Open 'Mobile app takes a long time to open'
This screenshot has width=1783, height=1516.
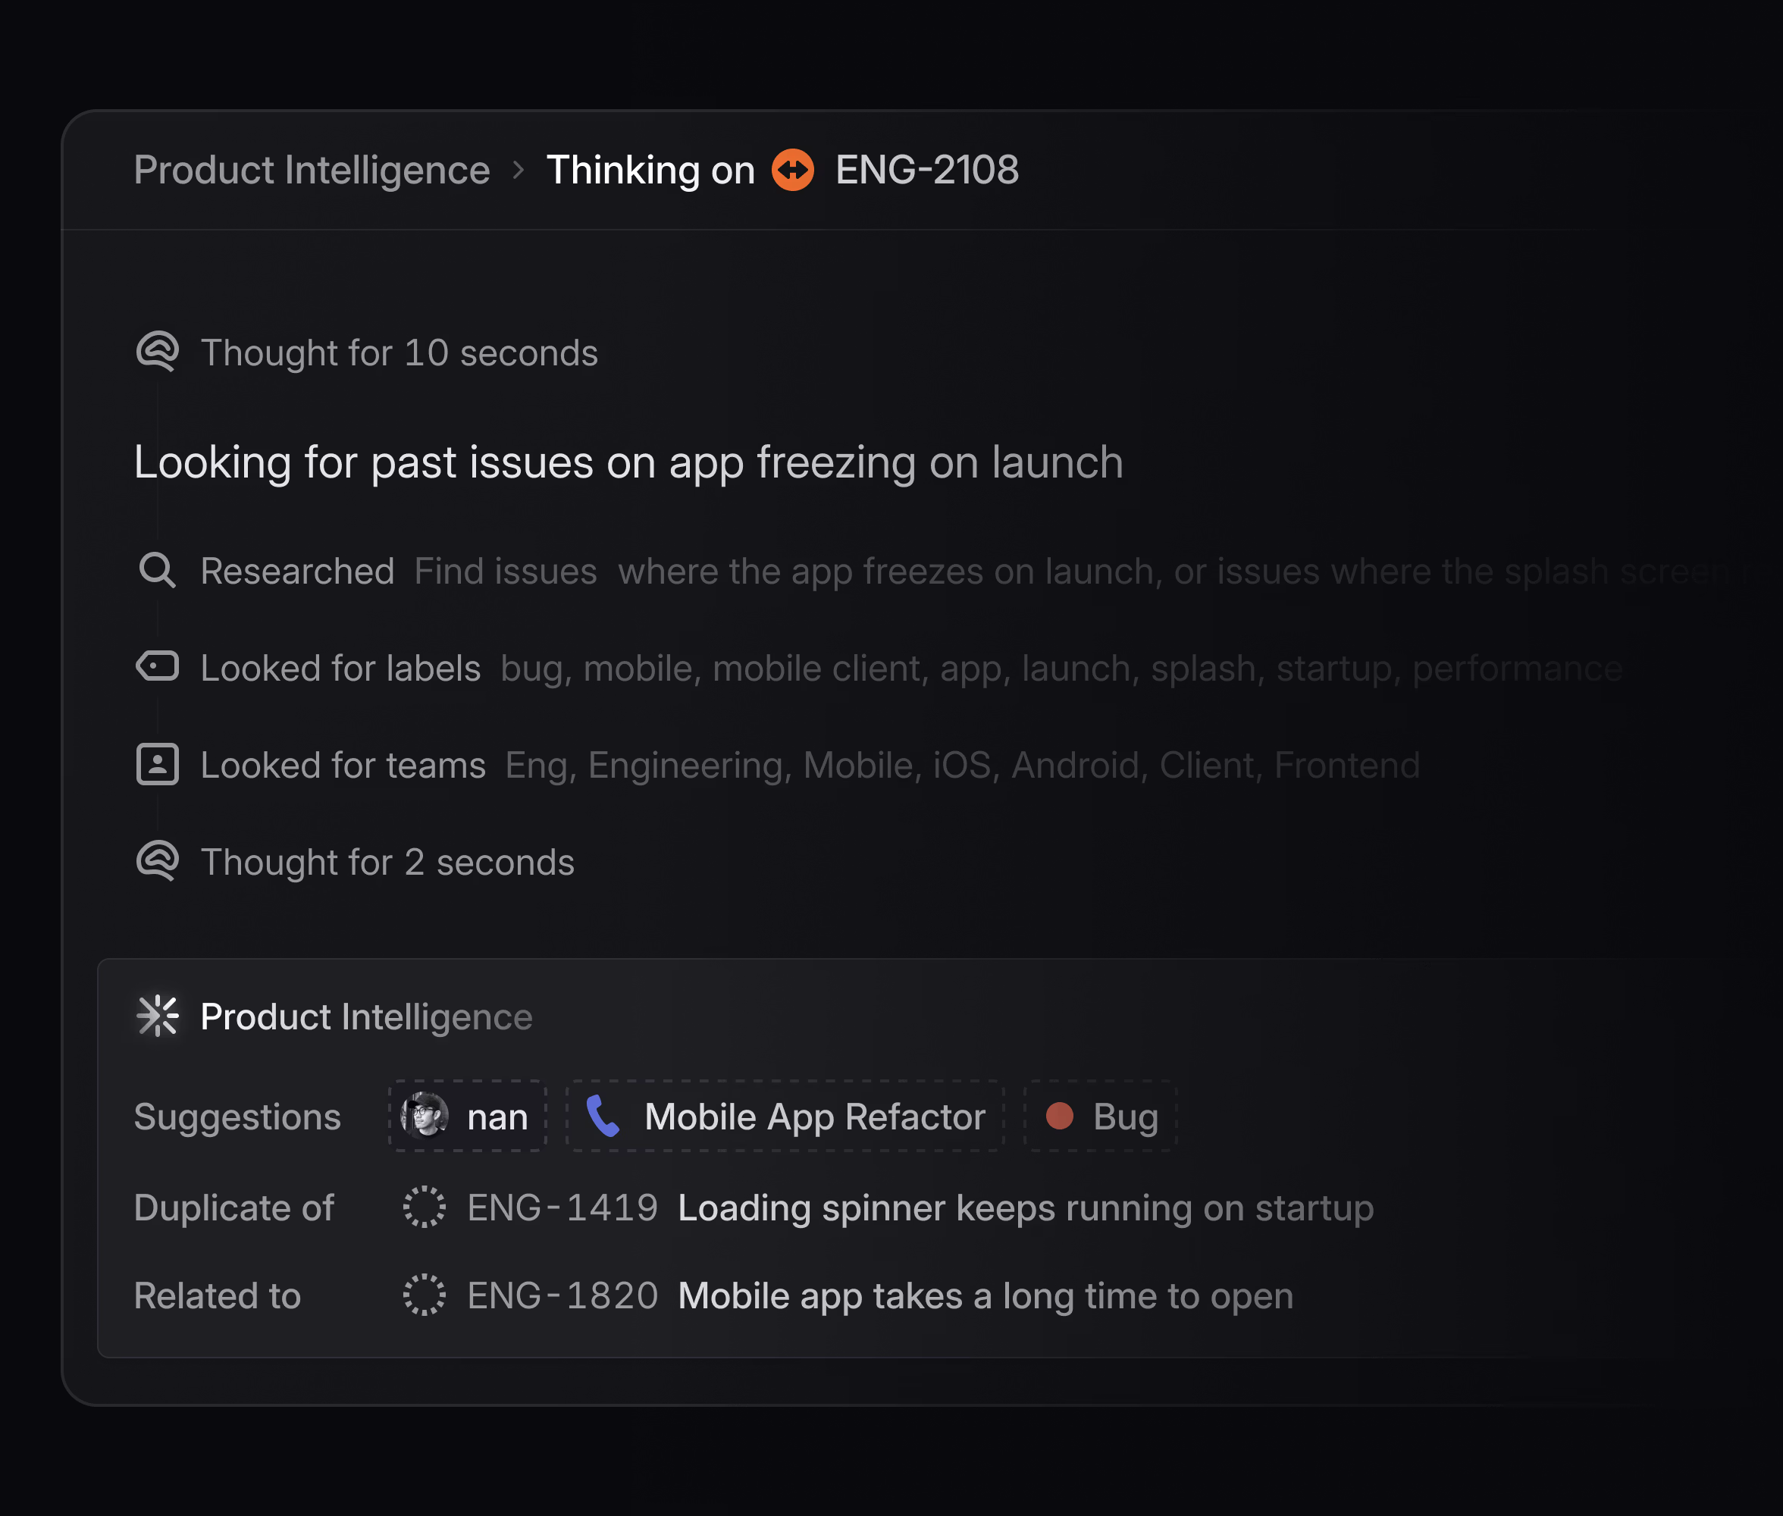click(x=986, y=1296)
